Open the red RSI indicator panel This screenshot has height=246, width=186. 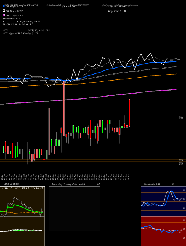pos(163,231)
